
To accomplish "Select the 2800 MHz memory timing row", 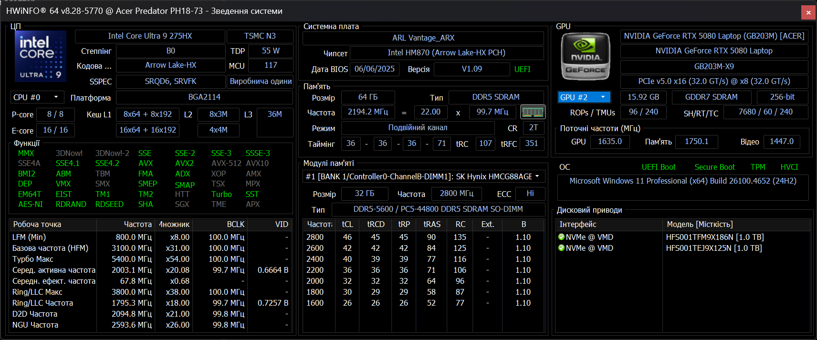I will [x=315, y=237].
